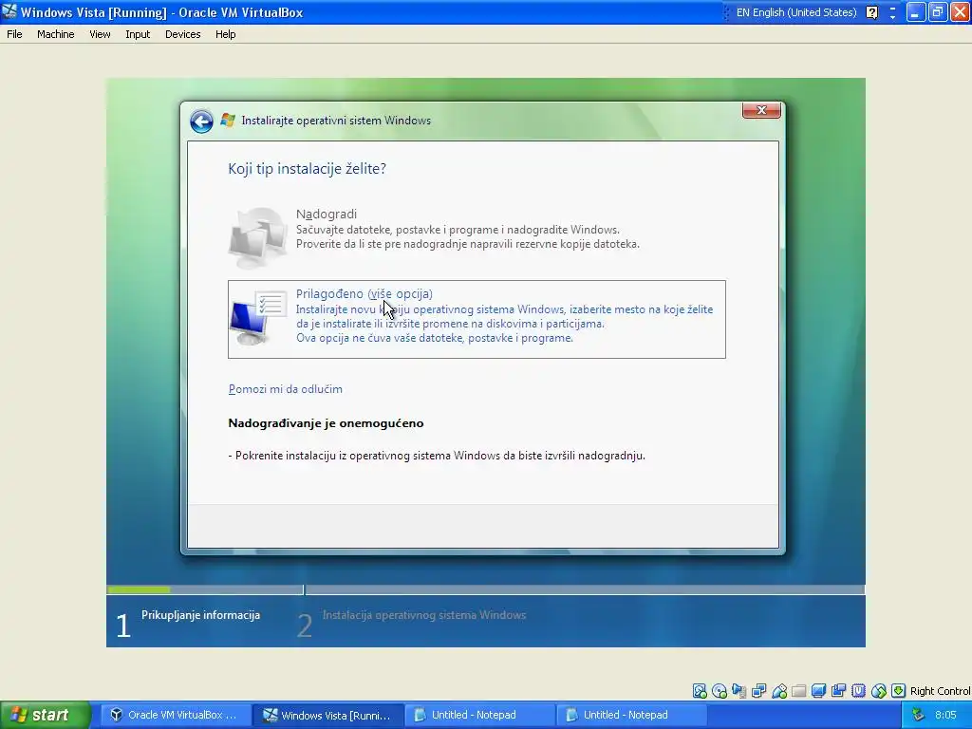Click the USB devices status icon
Image resolution: width=972 pixels, height=729 pixels.
pyautogui.click(x=779, y=691)
